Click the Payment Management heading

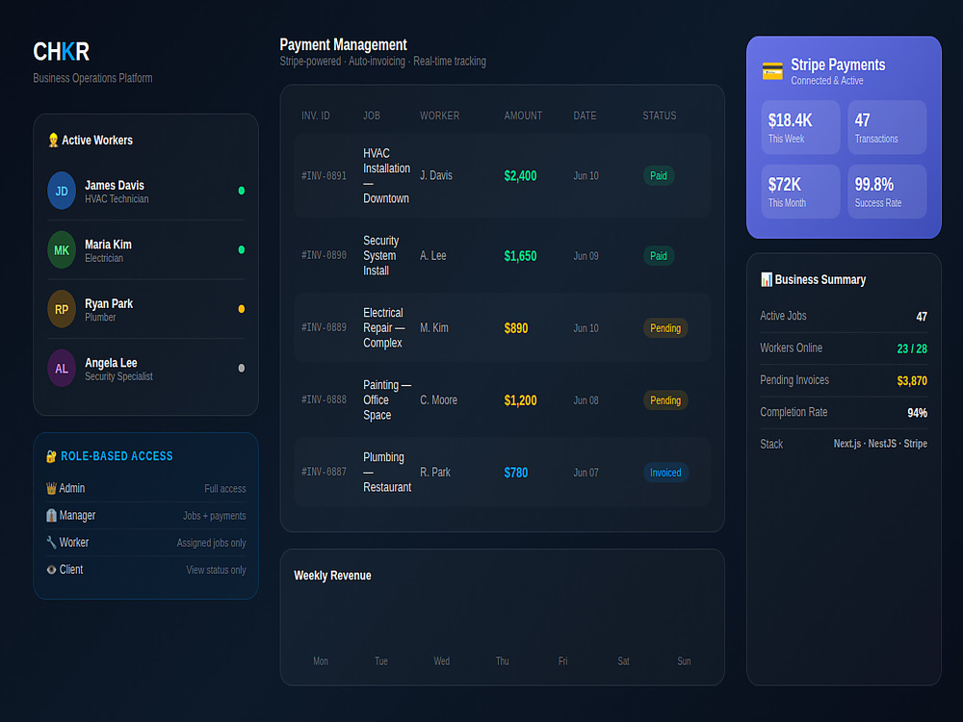(344, 45)
